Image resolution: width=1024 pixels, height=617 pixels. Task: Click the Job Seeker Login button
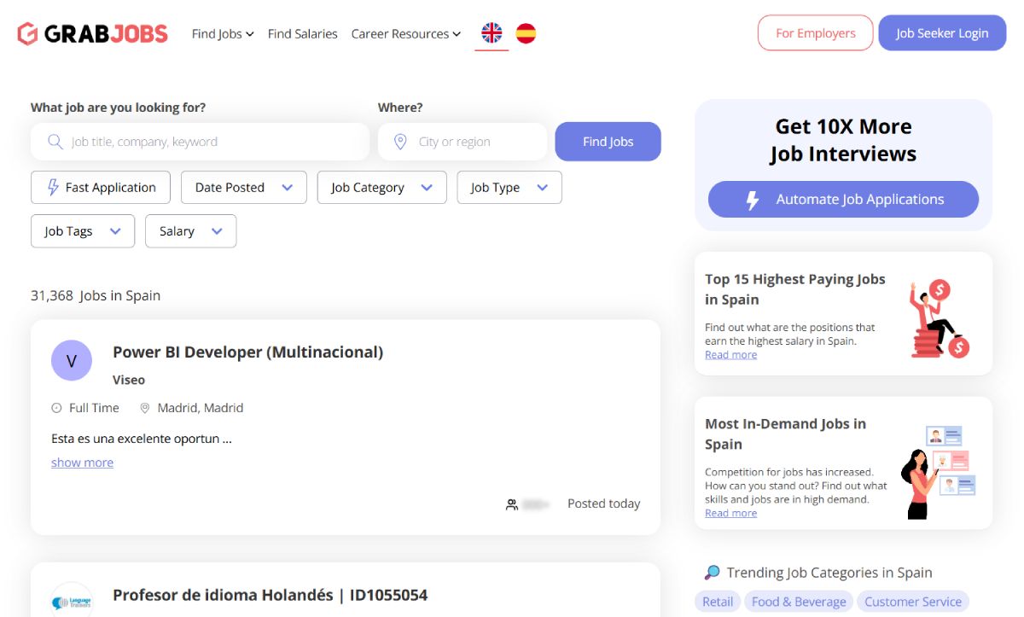point(942,33)
